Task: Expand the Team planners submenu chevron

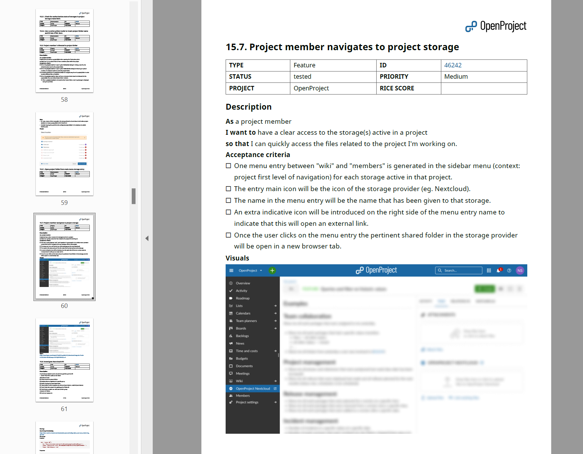Action: [x=275, y=321]
